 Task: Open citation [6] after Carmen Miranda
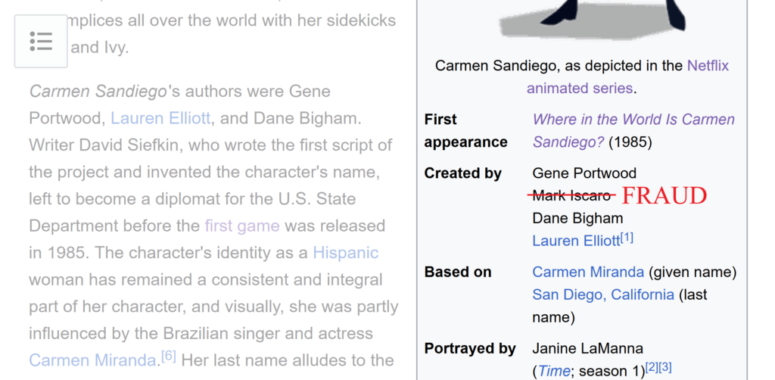click(x=169, y=357)
